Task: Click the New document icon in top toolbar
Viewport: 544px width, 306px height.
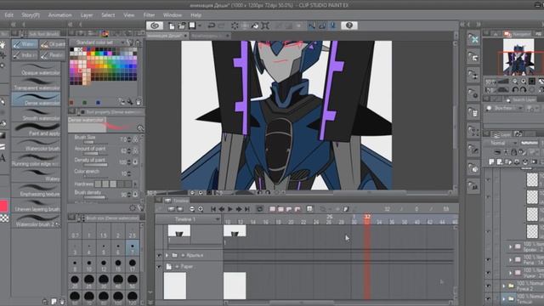Action: (x=172, y=25)
